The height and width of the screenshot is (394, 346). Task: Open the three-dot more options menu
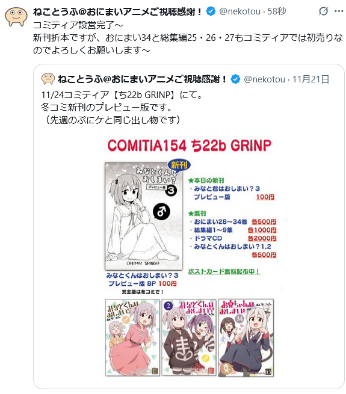click(339, 11)
